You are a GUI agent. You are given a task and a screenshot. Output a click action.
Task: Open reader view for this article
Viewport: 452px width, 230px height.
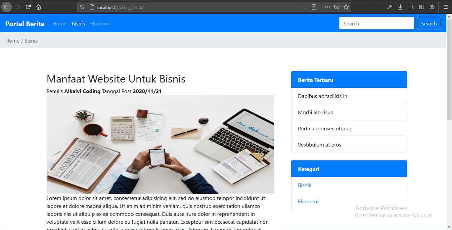(313, 7)
